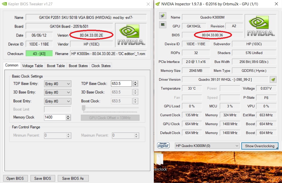Open the Boost Table tab
Screen dimensions: 282x183
56,66
